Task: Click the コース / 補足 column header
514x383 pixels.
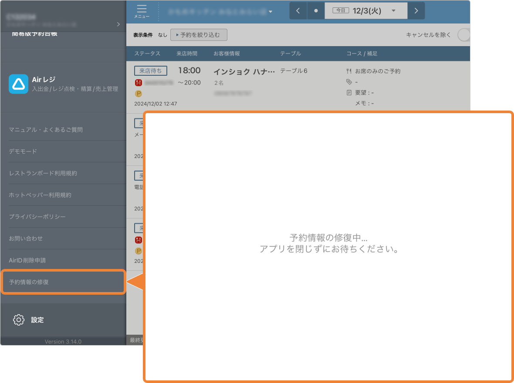Action: pyautogui.click(x=362, y=54)
